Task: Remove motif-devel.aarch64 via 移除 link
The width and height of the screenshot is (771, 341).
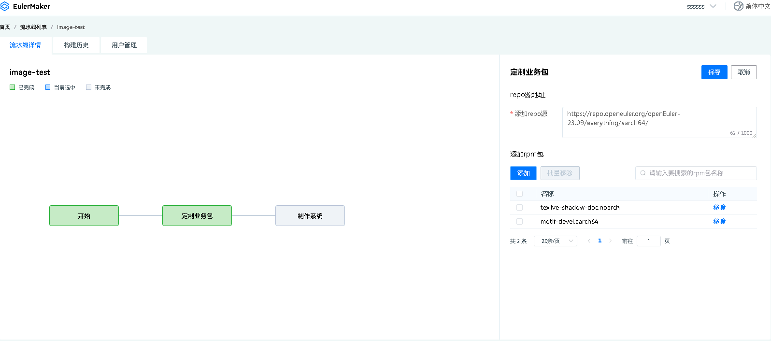Action: click(719, 221)
